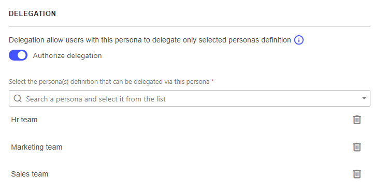This screenshot has width=373, height=191.
Task: Click the 'Select the persona(s) definition' field label
Action: click(x=109, y=81)
